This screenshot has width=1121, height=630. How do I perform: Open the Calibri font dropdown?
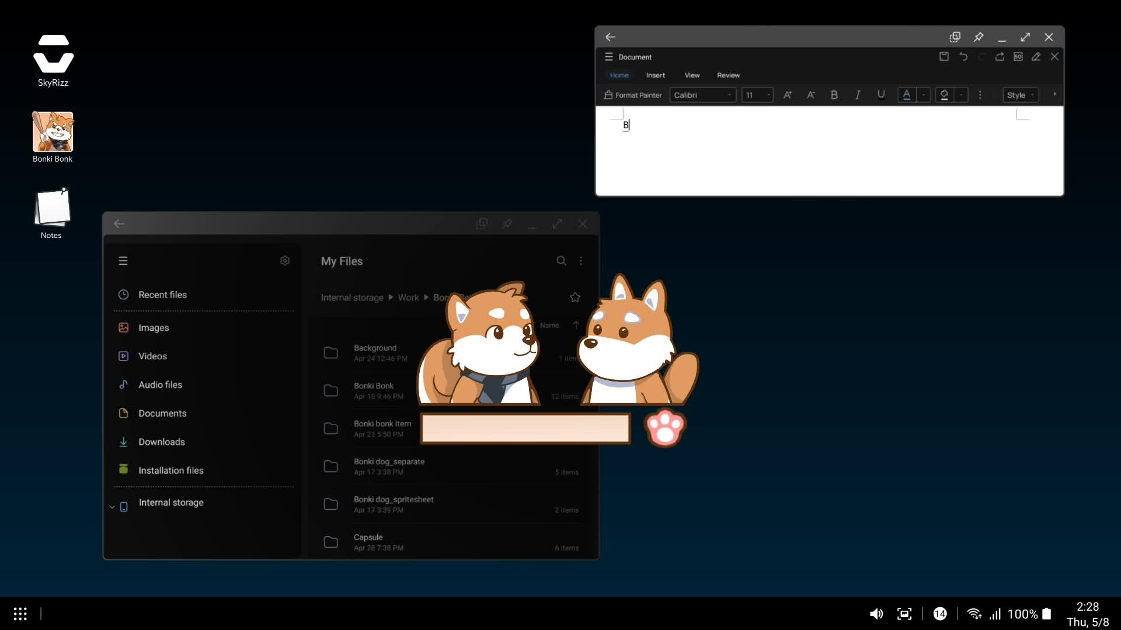702,95
